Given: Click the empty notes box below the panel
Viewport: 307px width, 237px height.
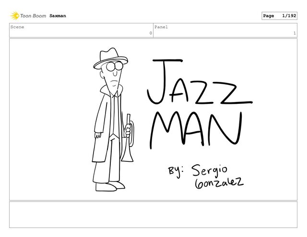Looking at the screenshot, I should (x=153, y=214).
